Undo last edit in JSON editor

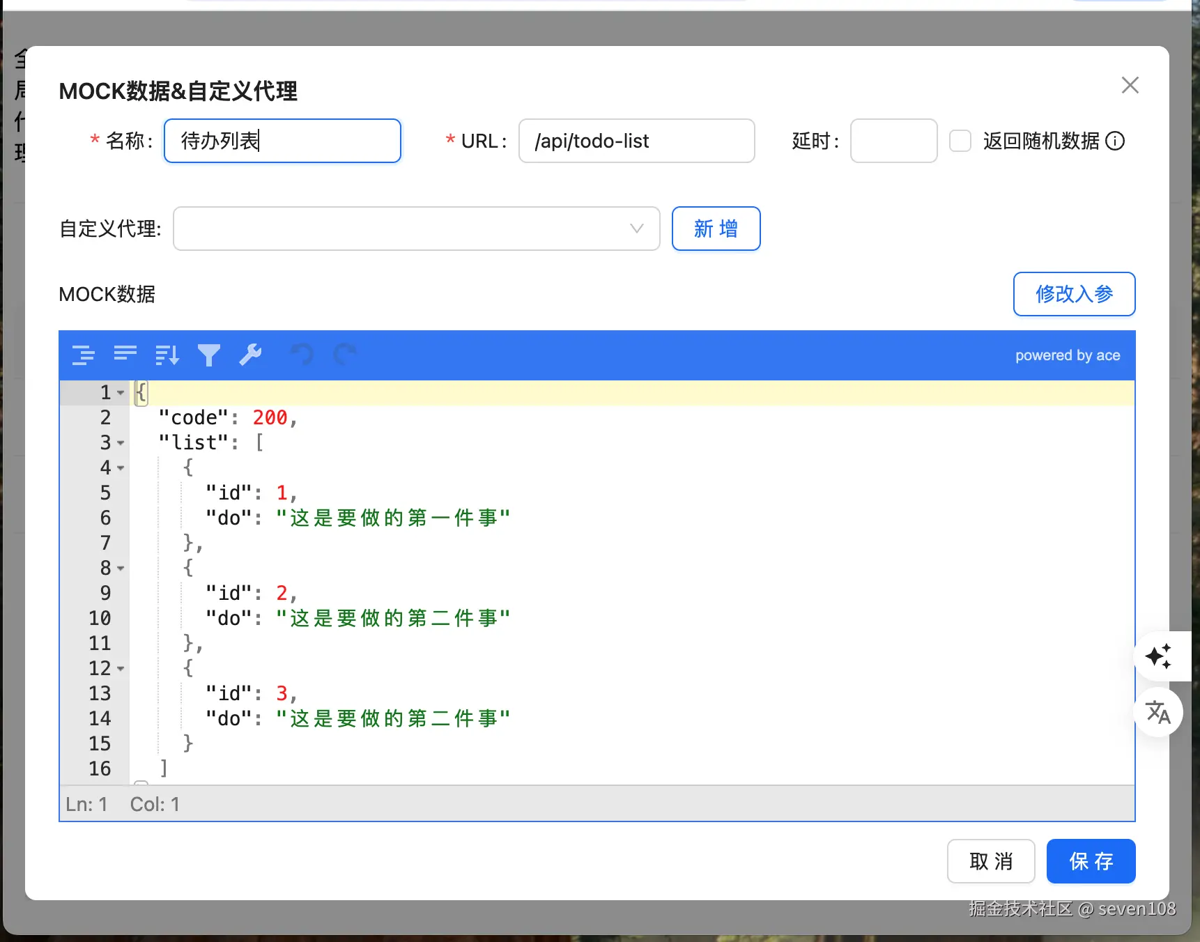coord(302,355)
